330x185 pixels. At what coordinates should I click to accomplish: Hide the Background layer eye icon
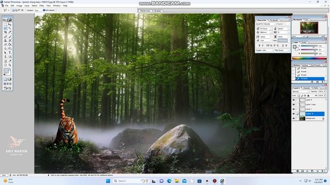pyautogui.click(x=294, y=118)
